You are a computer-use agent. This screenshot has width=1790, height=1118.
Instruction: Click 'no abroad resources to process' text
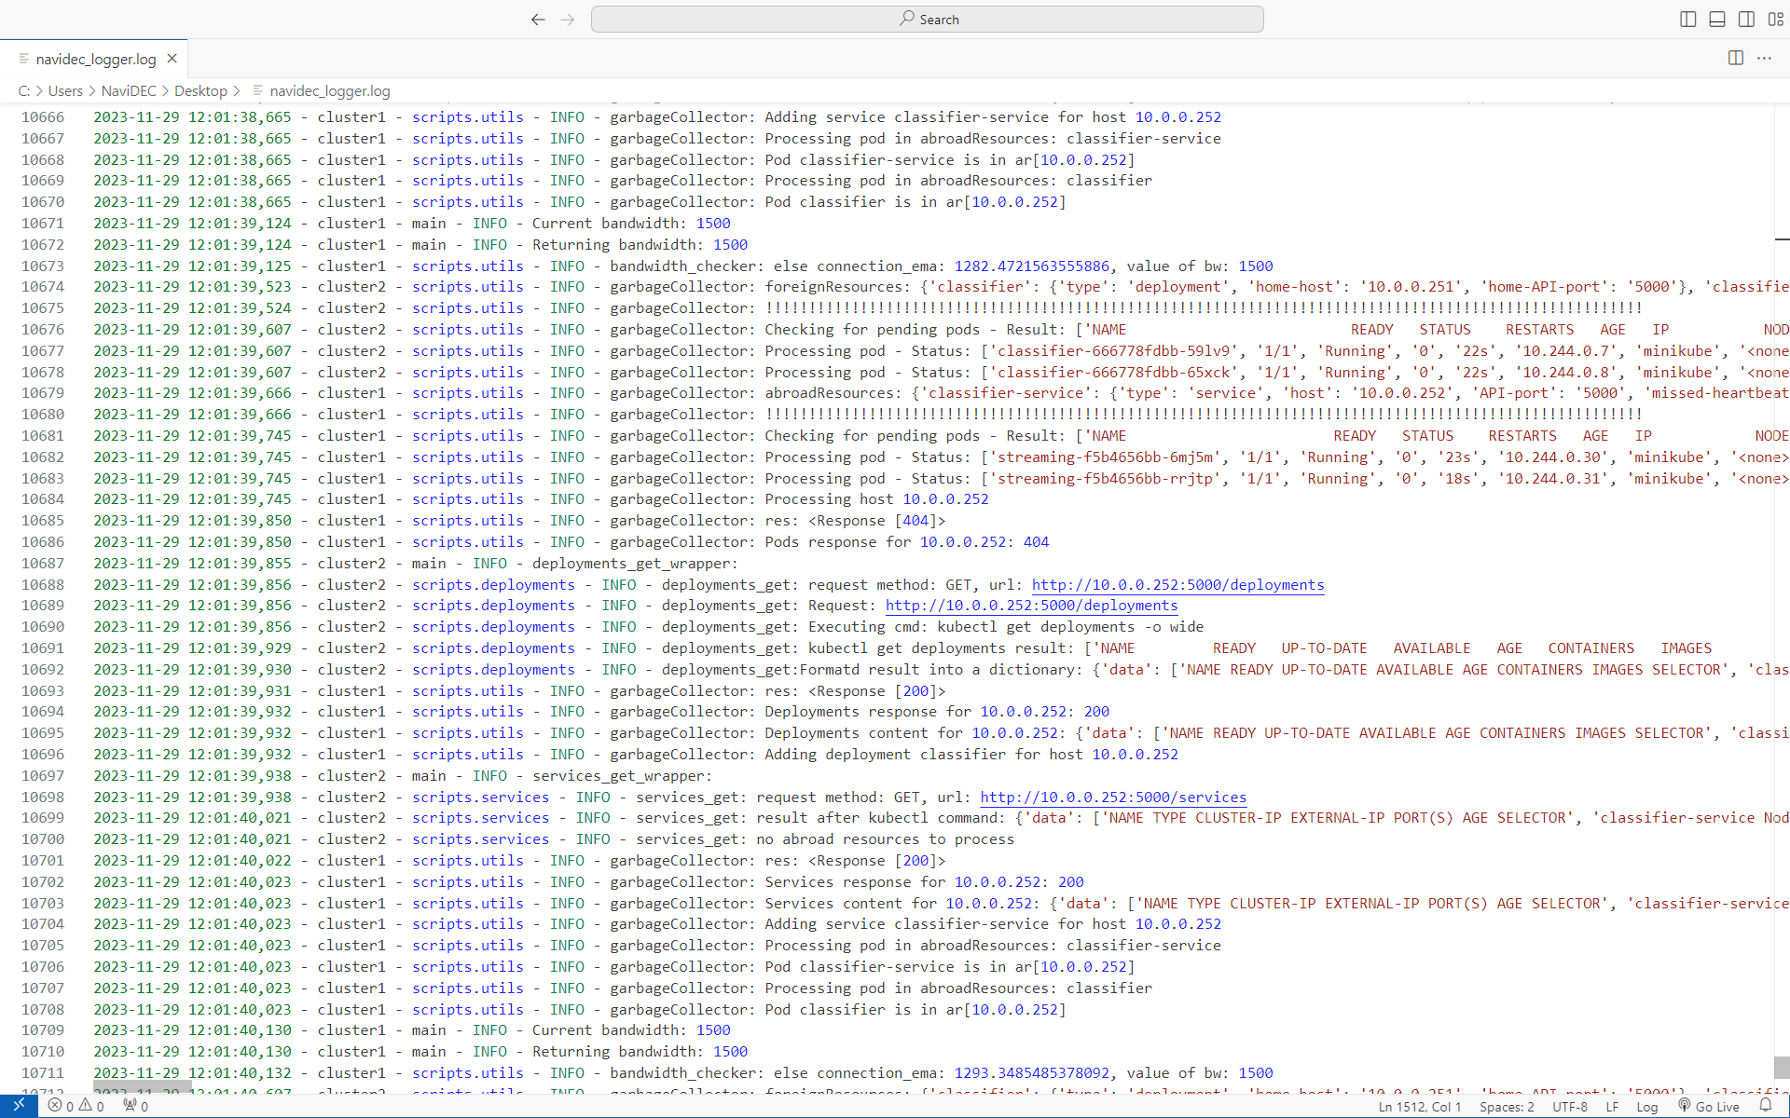coord(885,839)
